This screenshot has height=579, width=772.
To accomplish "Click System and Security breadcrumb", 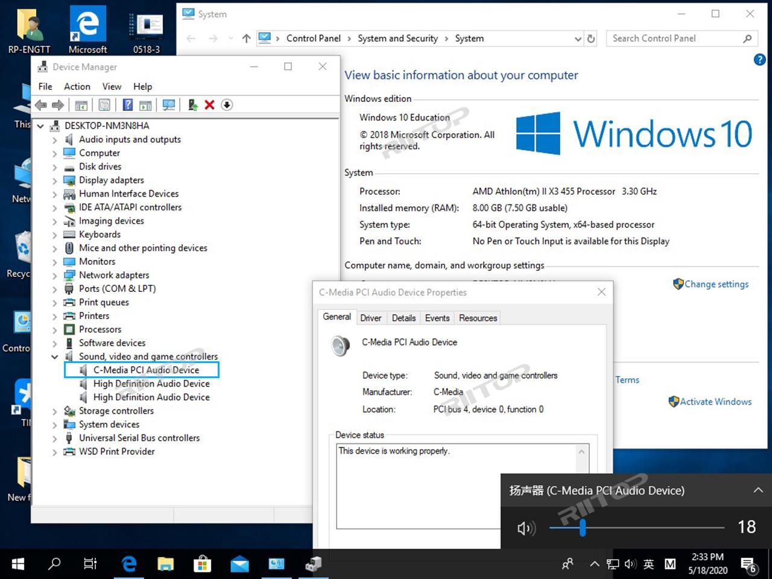I will coord(398,38).
